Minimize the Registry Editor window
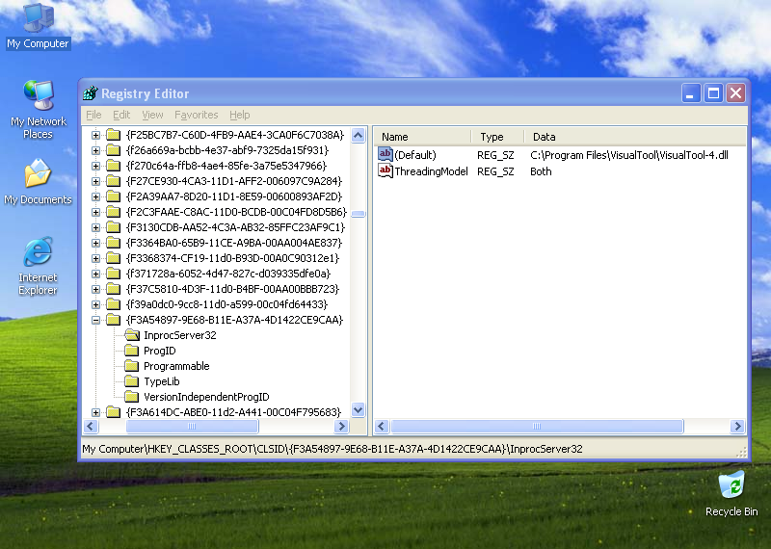 690,92
